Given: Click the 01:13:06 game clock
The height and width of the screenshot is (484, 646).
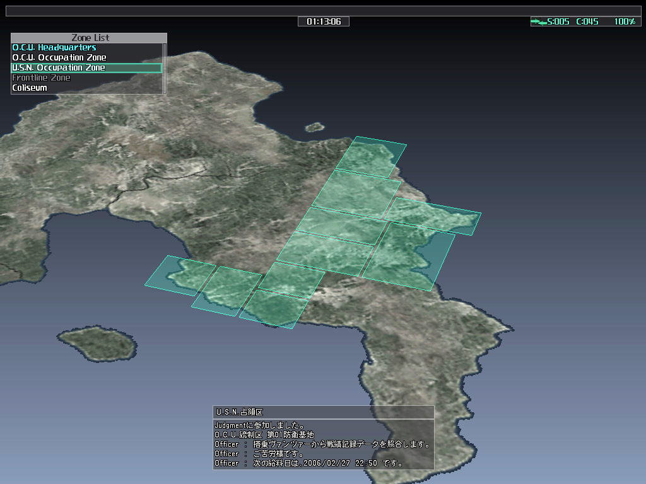Looking at the screenshot, I should coord(324,22).
